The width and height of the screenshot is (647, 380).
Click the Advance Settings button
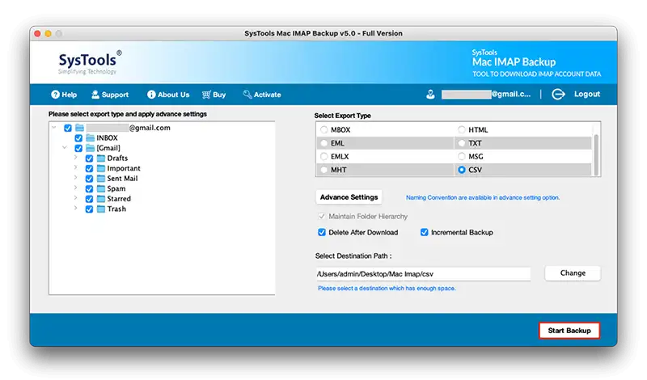tap(349, 197)
